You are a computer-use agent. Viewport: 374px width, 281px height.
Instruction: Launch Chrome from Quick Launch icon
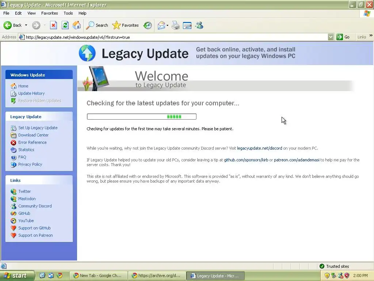60,276
